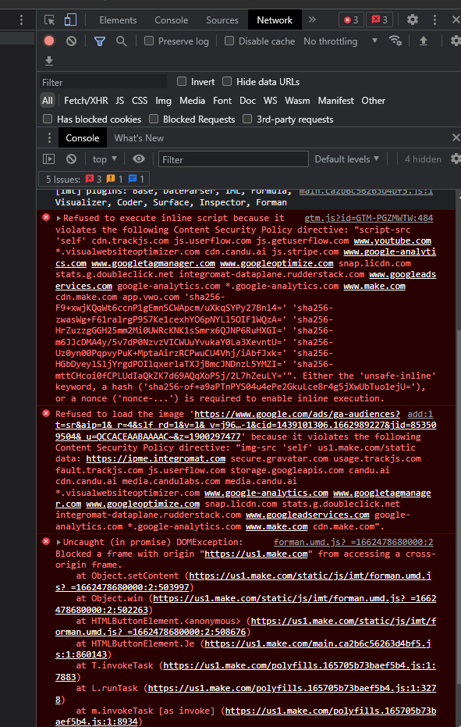Stop recording the network log
461x727 pixels.
tap(49, 41)
